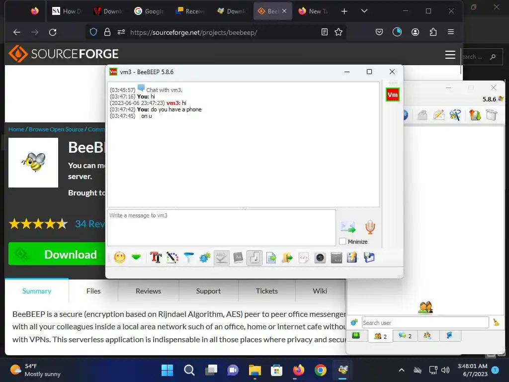Screen dimensions: 509x382
Task: Click the red Vm user avatar in chat
Action: click(x=393, y=95)
